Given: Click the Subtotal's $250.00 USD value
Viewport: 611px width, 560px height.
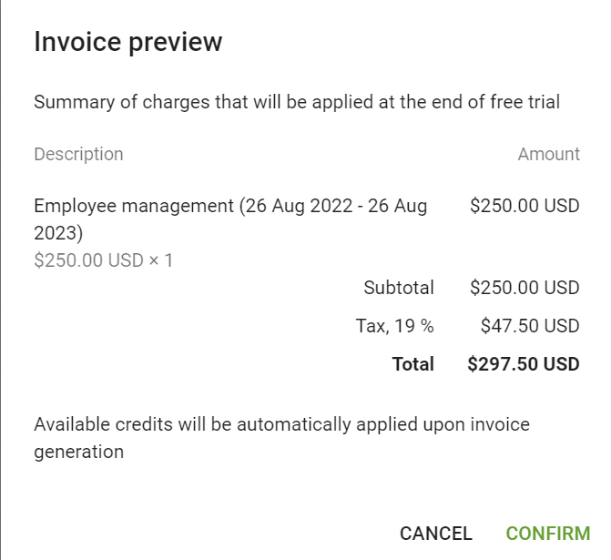Looking at the screenshot, I should point(524,288).
